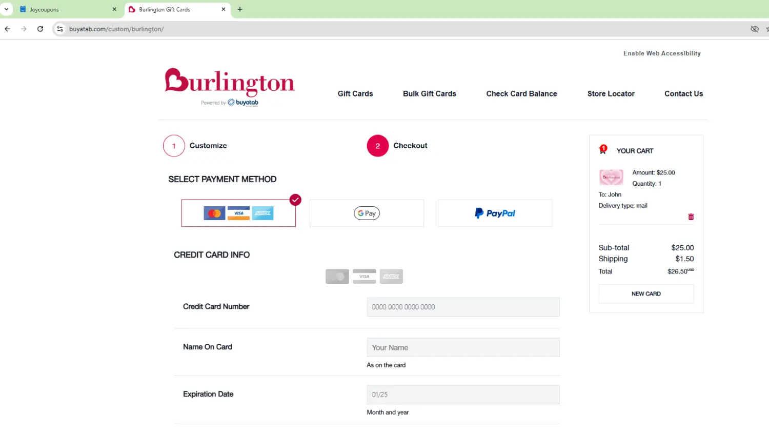
Task: Click the 'Amount: $25.00' cart text
Action: point(654,173)
